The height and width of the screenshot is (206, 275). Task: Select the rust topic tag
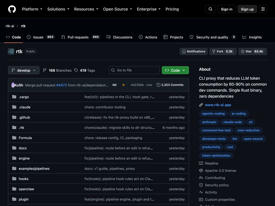pyautogui.click(x=230, y=147)
